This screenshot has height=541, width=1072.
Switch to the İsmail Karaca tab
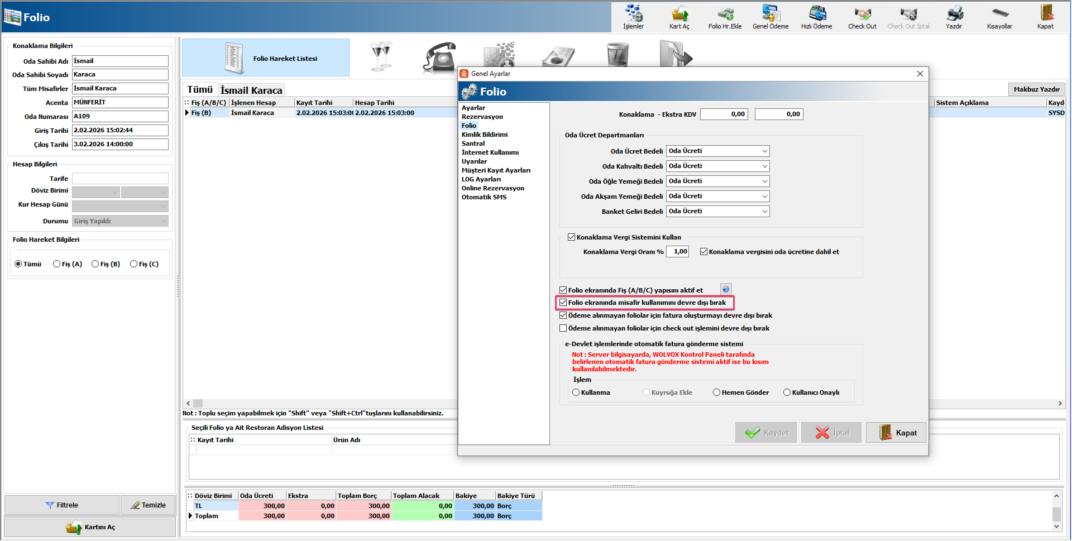point(251,90)
